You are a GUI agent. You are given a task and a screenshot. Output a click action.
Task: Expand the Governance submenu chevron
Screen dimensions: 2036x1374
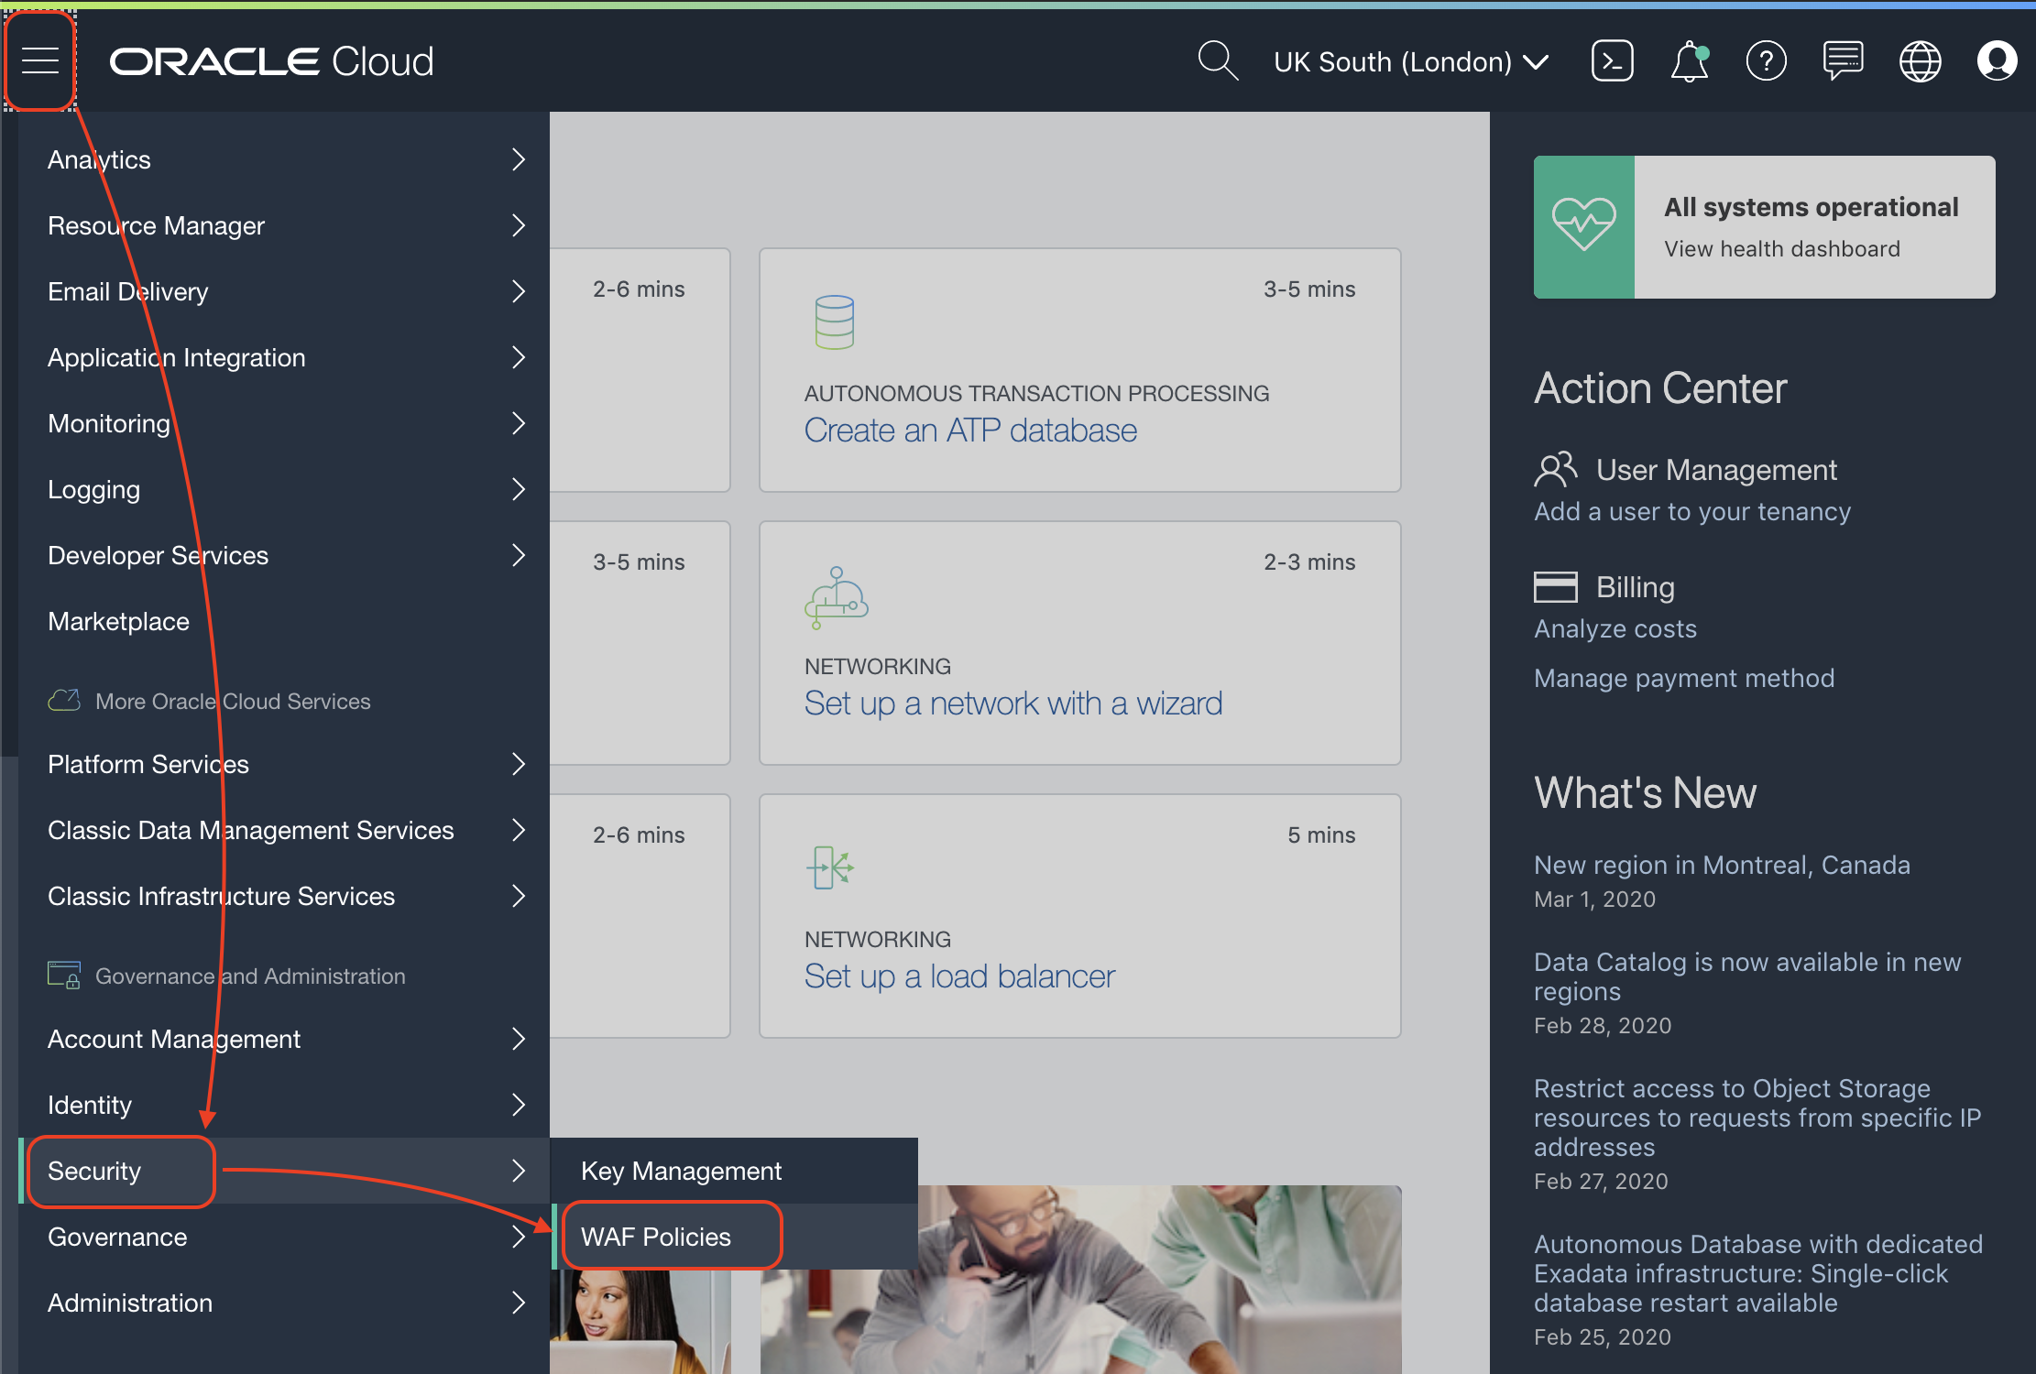(x=519, y=1237)
